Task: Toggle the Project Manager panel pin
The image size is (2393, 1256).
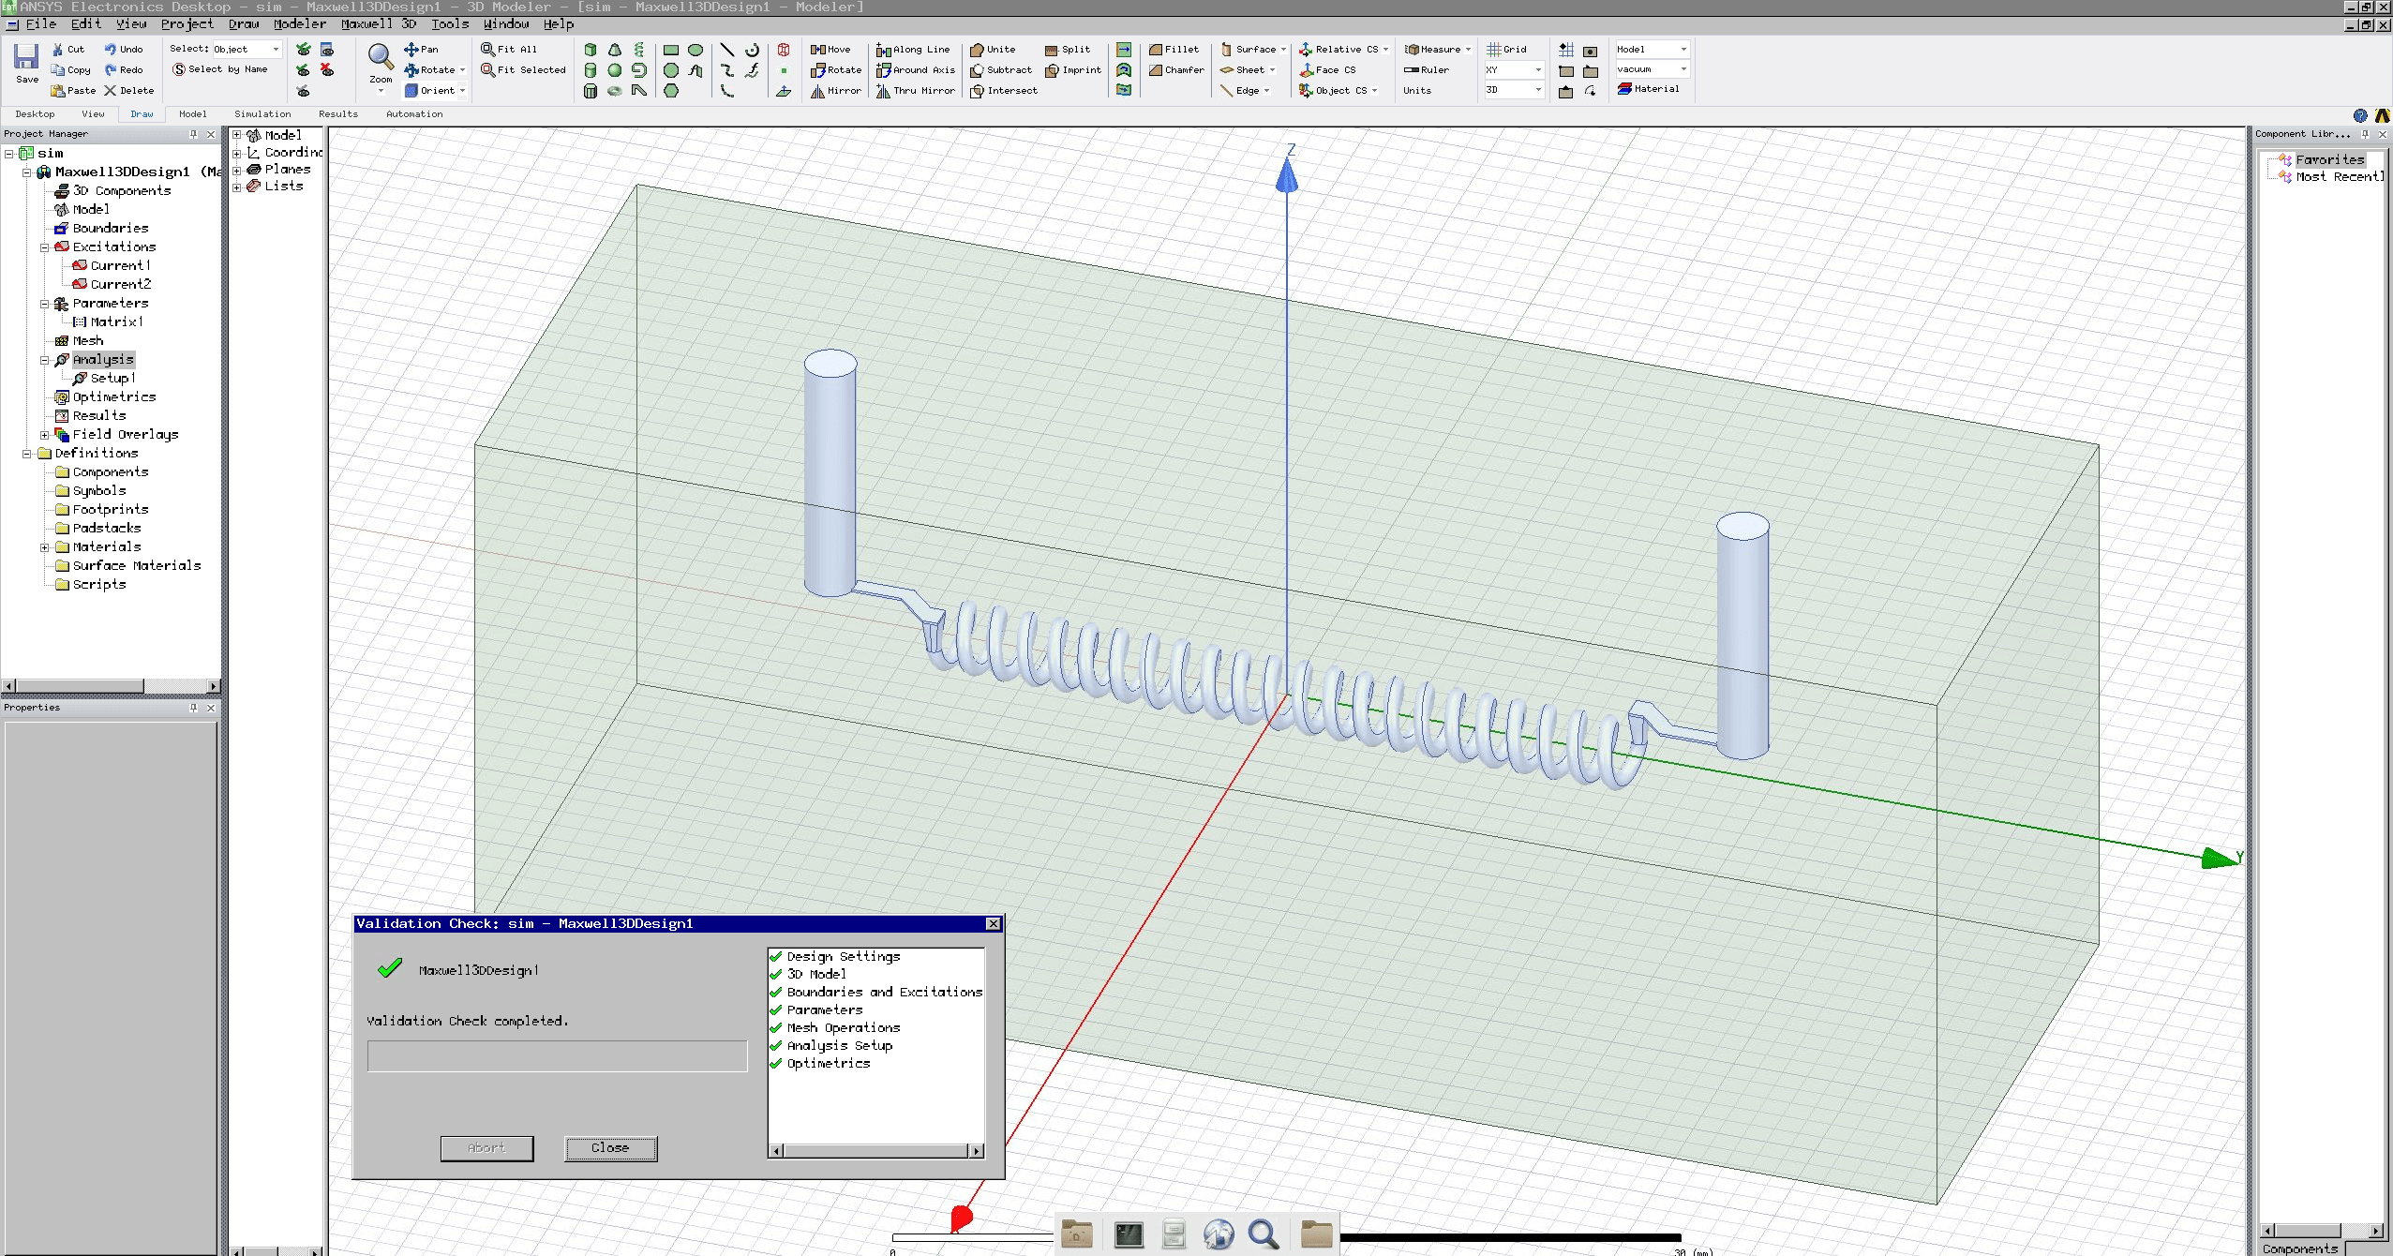Action: [194, 134]
